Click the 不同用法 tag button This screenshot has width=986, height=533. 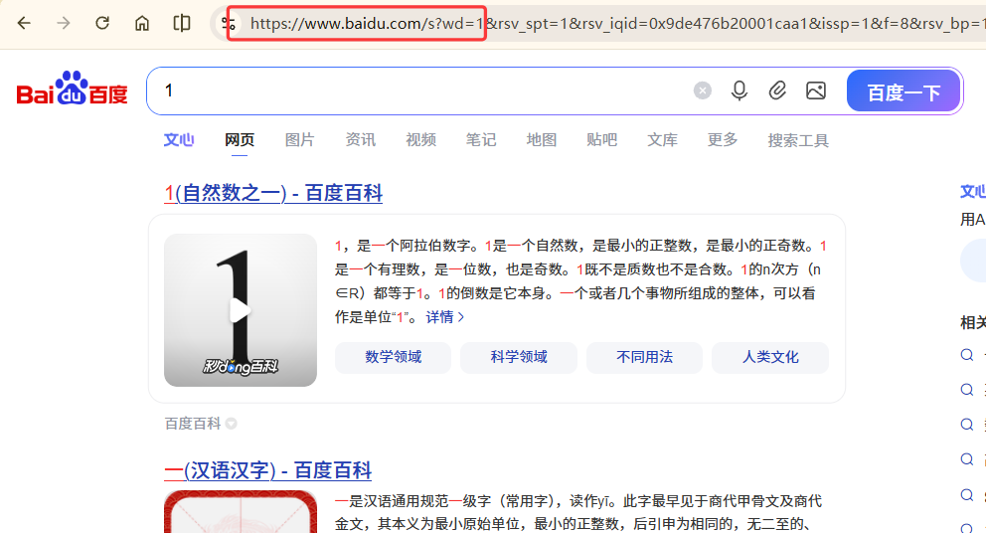click(644, 357)
